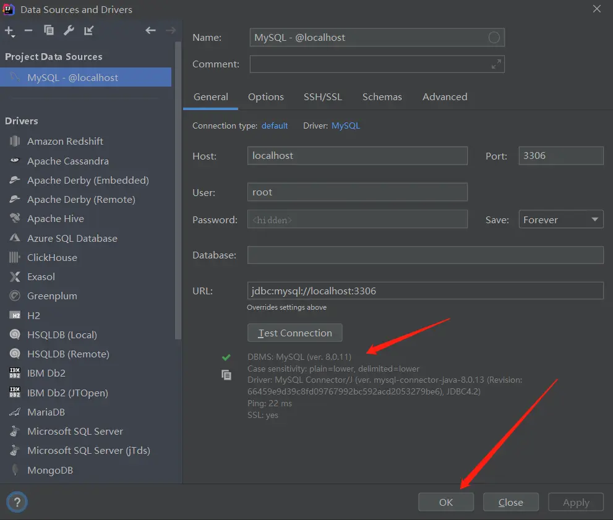Click the empty Database field

pos(426,255)
